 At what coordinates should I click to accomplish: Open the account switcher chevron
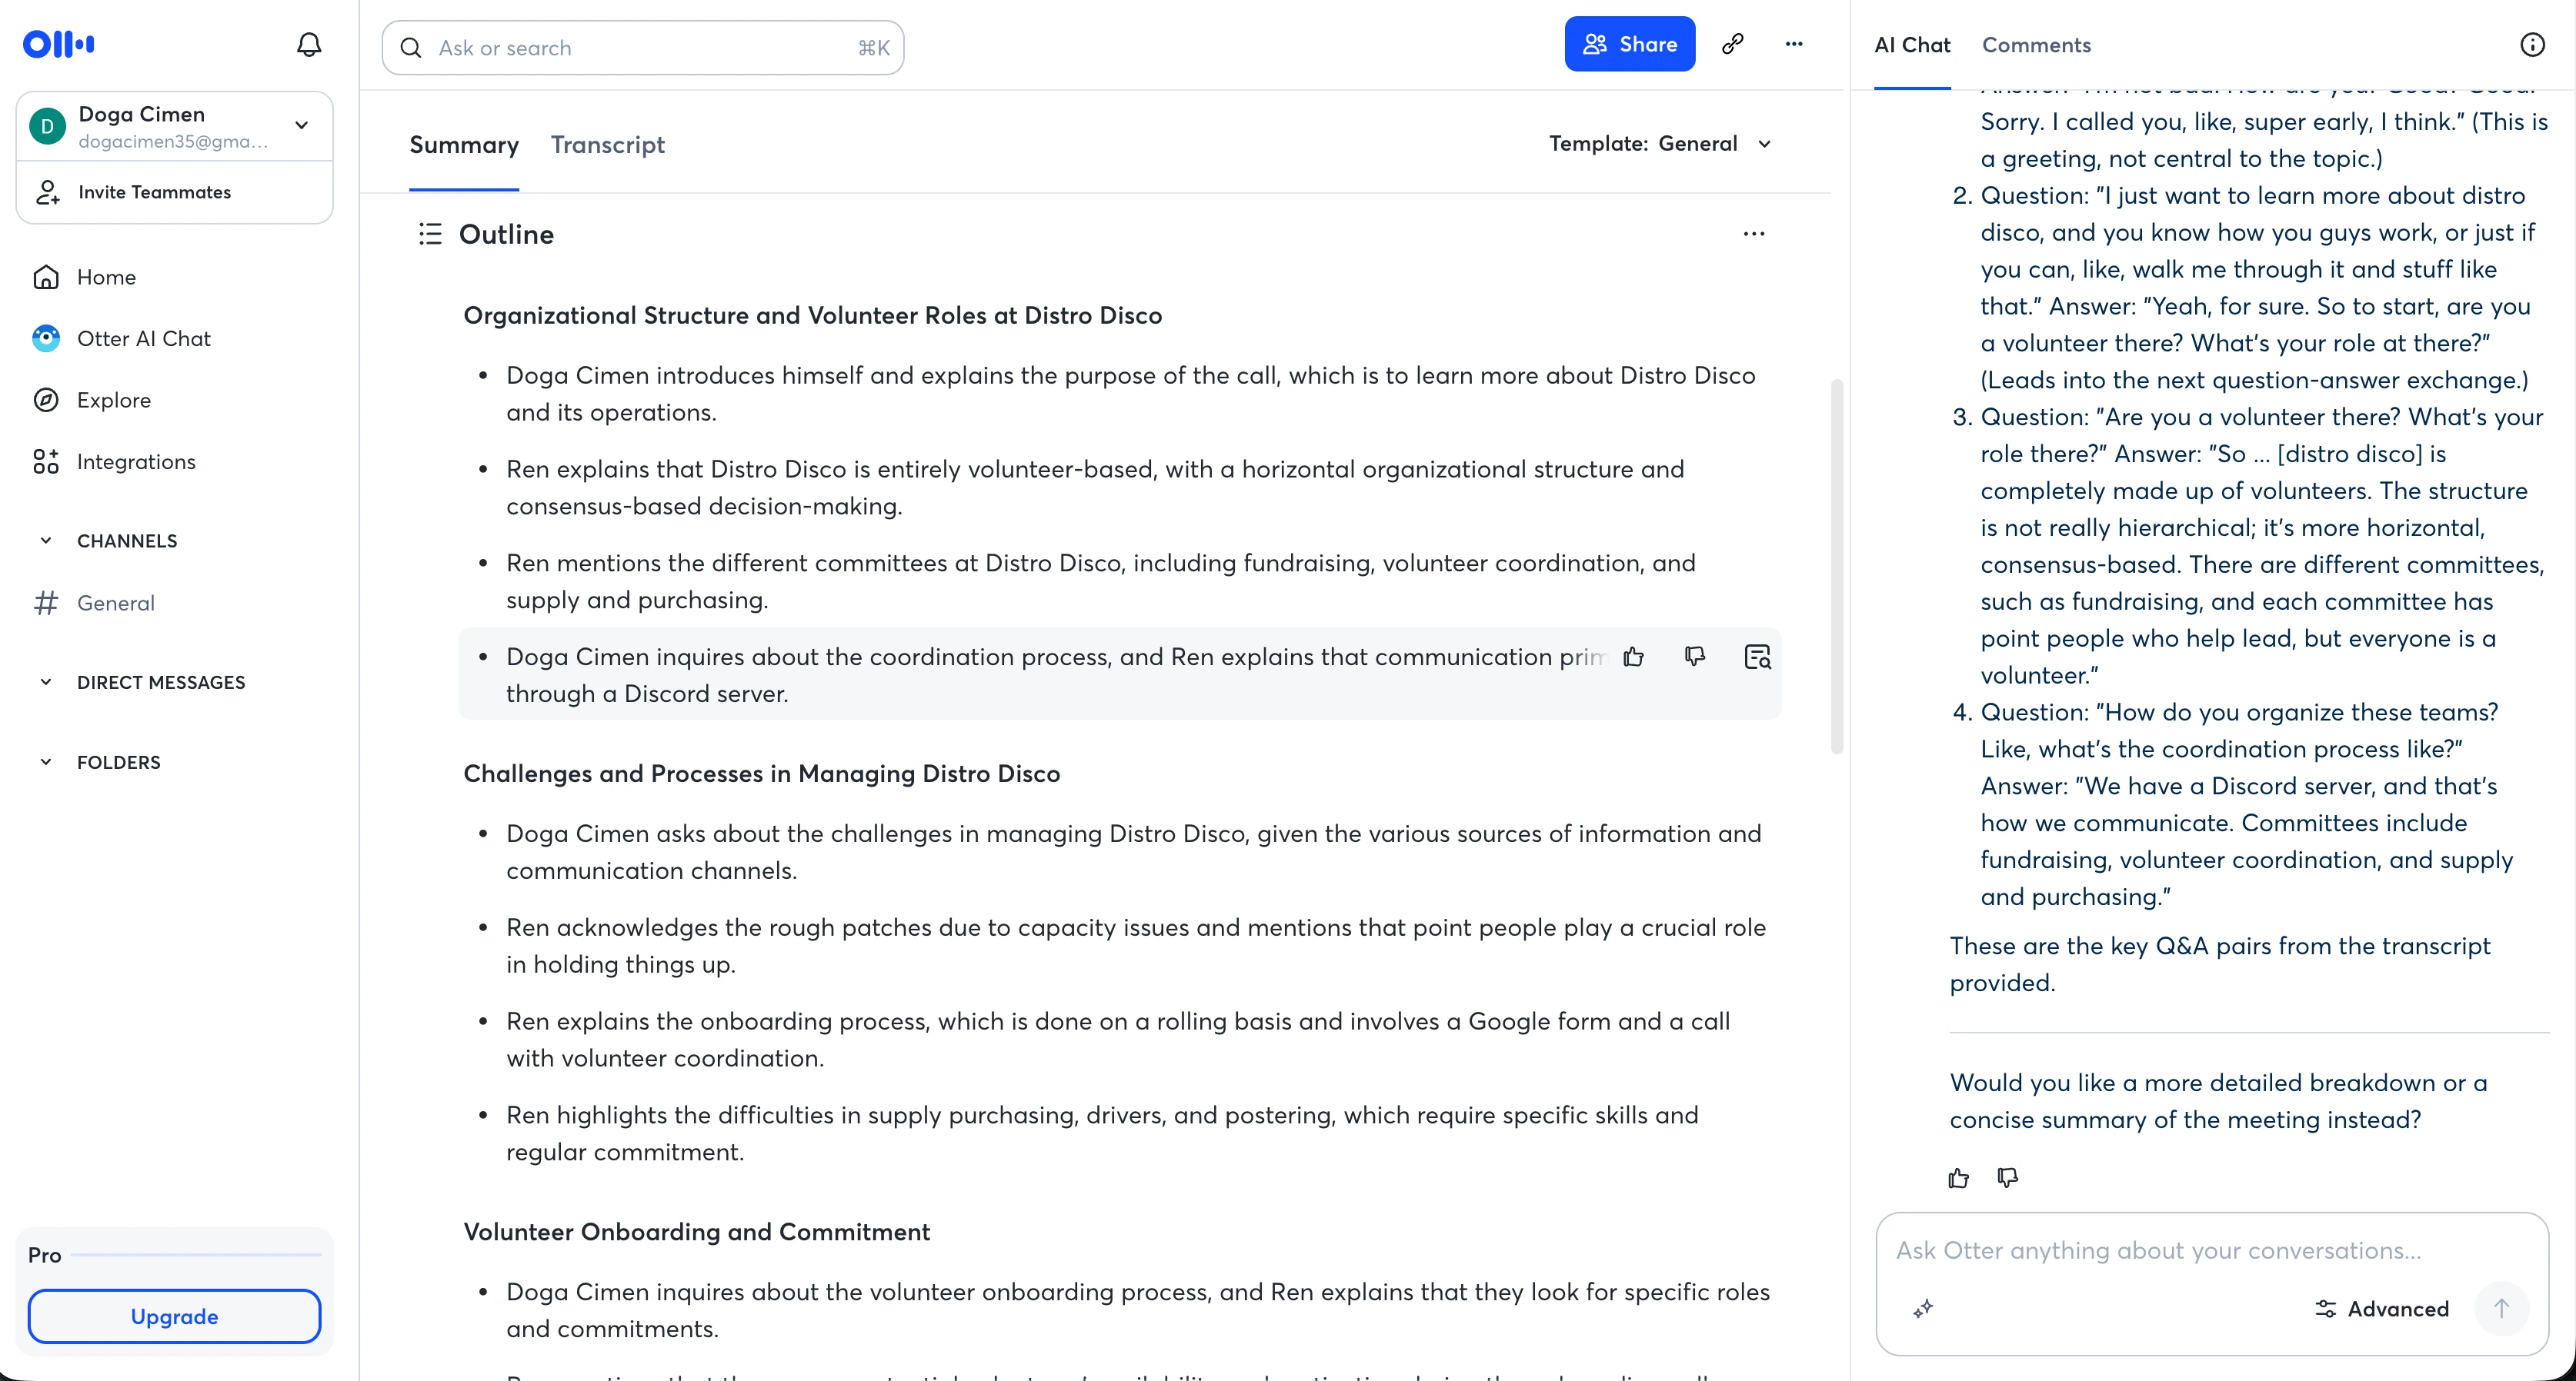(x=301, y=126)
